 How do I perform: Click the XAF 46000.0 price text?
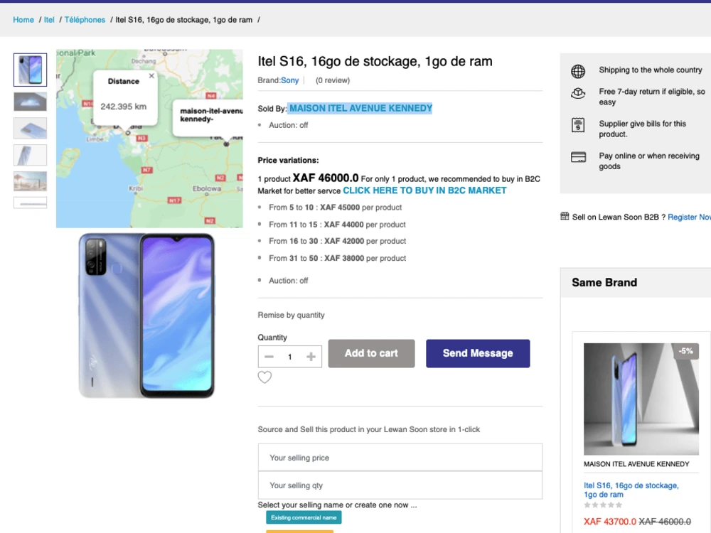[325, 178]
